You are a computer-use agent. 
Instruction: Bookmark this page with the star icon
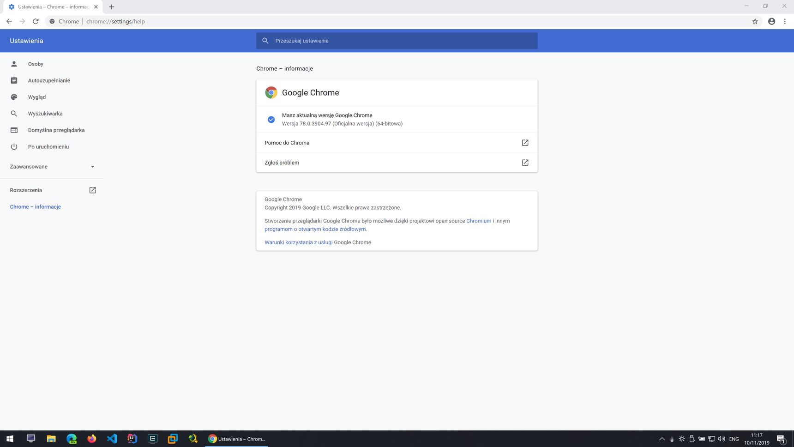755,21
